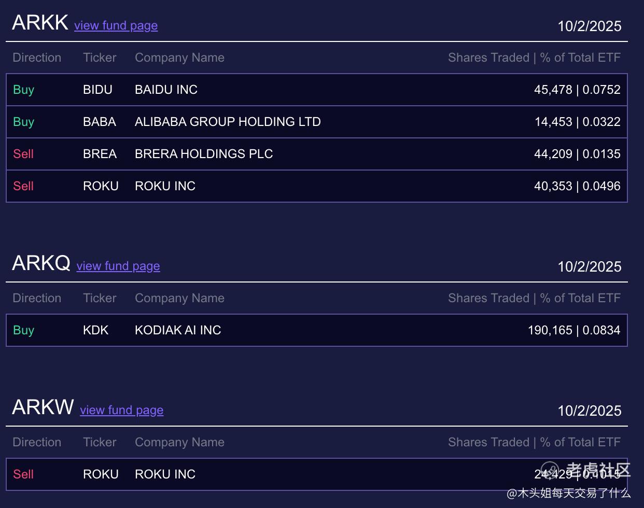Select the BABA ticker cell
Image resolution: width=644 pixels, height=508 pixels.
point(100,122)
